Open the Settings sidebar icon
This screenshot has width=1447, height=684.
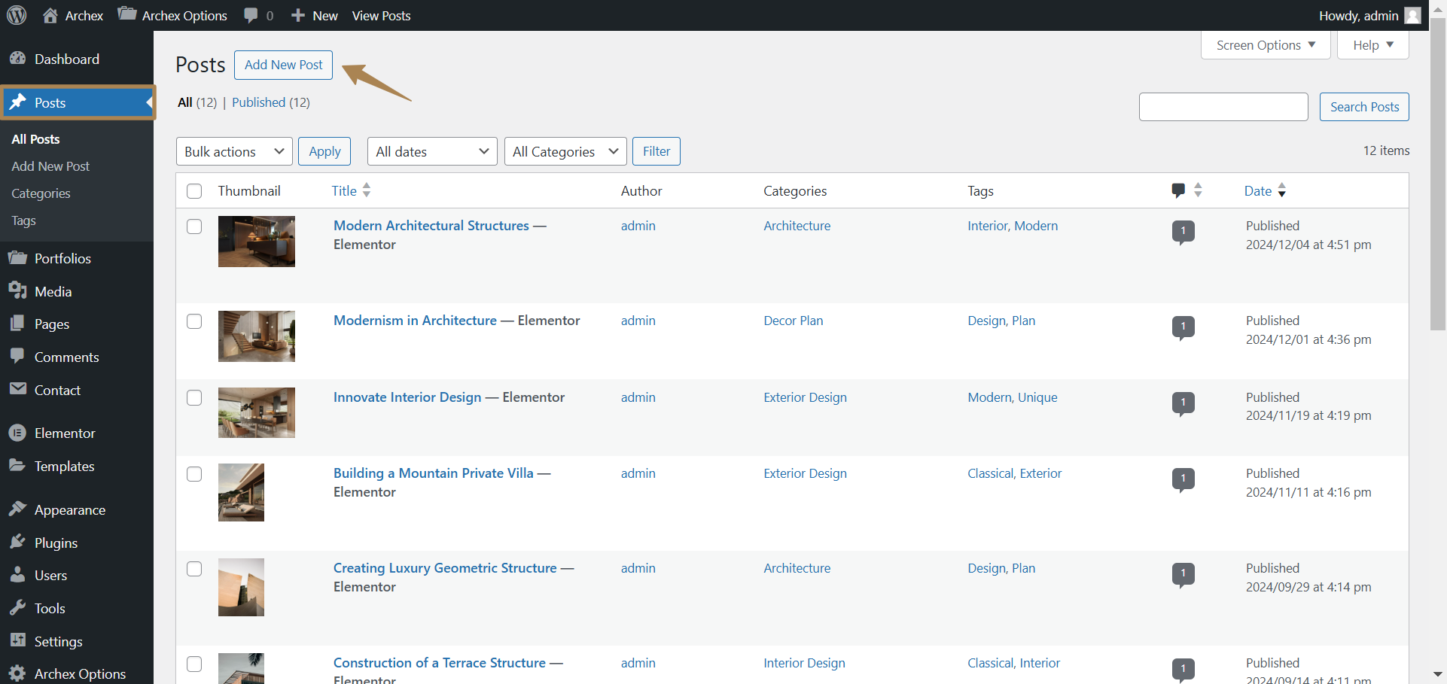18,640
